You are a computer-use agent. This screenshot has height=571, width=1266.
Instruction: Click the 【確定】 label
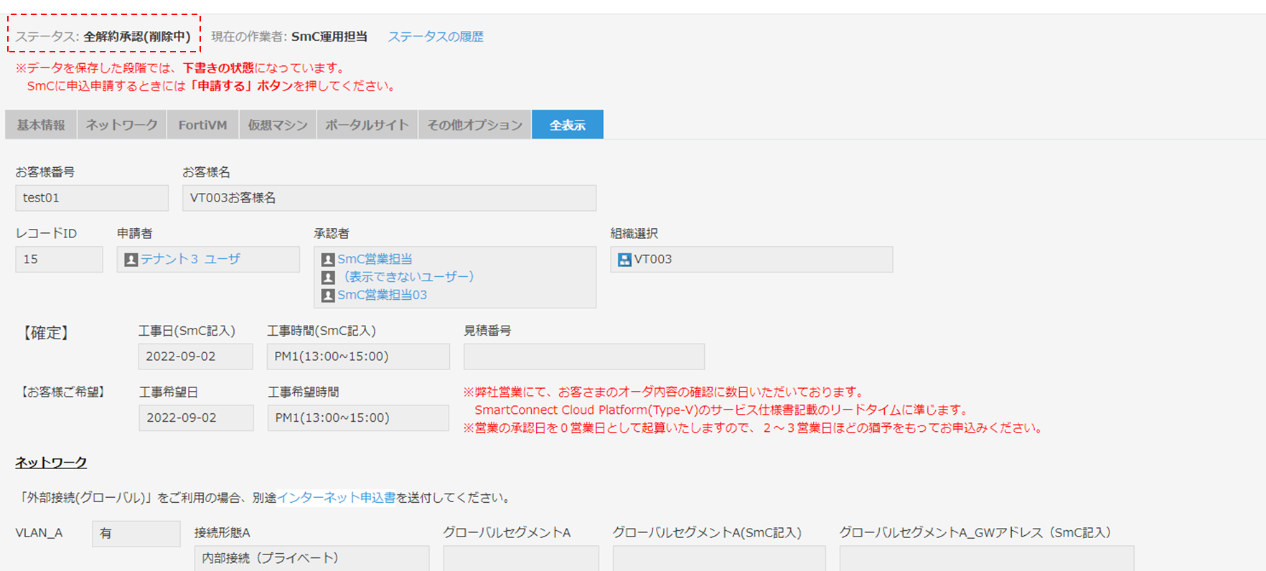[45, 333]
